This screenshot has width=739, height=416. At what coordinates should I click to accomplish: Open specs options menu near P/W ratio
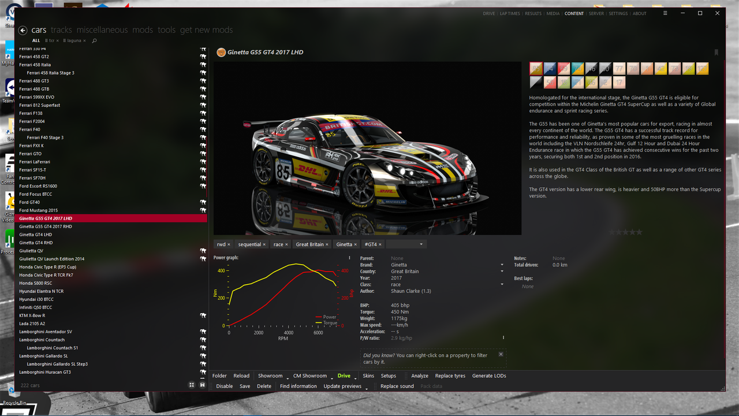(503, 337)
